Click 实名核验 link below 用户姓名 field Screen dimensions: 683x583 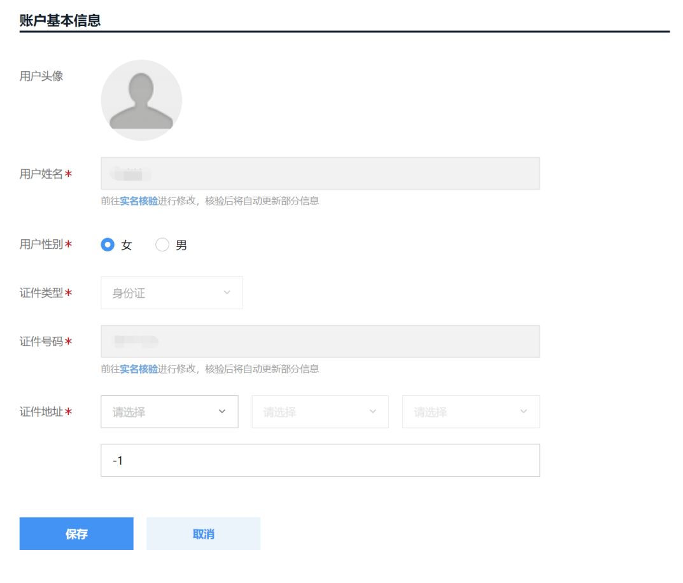pyautogui.click(x=139, y=201)
